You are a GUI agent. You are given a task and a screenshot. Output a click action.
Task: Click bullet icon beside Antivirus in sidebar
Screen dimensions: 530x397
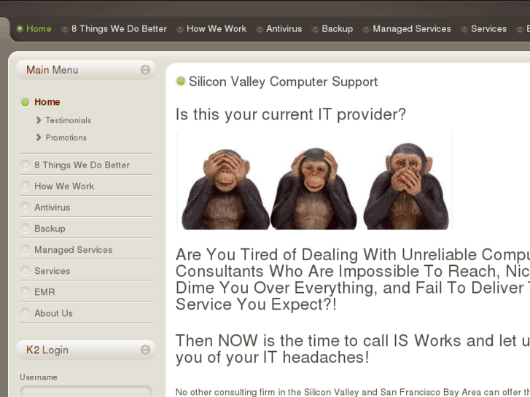(x=25, y=207)
